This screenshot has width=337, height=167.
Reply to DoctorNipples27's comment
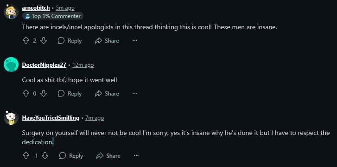click(70, 94)
